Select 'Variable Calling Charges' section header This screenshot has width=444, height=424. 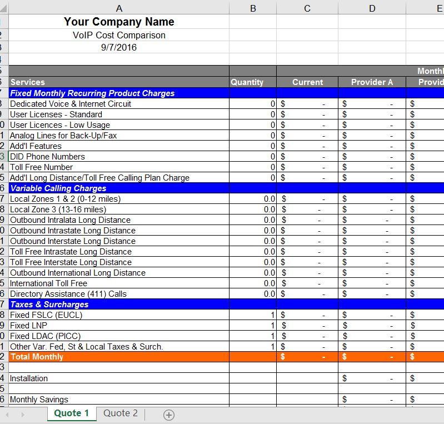119,188
